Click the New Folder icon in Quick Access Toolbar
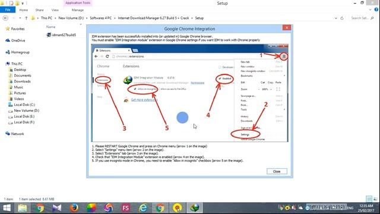380x214 pixels. click(x=17, y=3)
